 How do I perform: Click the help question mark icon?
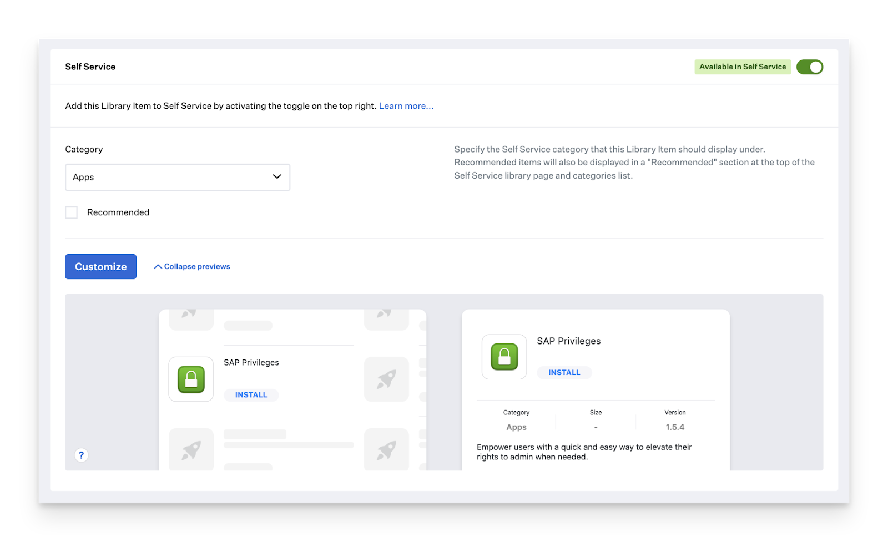coord(81,455)
